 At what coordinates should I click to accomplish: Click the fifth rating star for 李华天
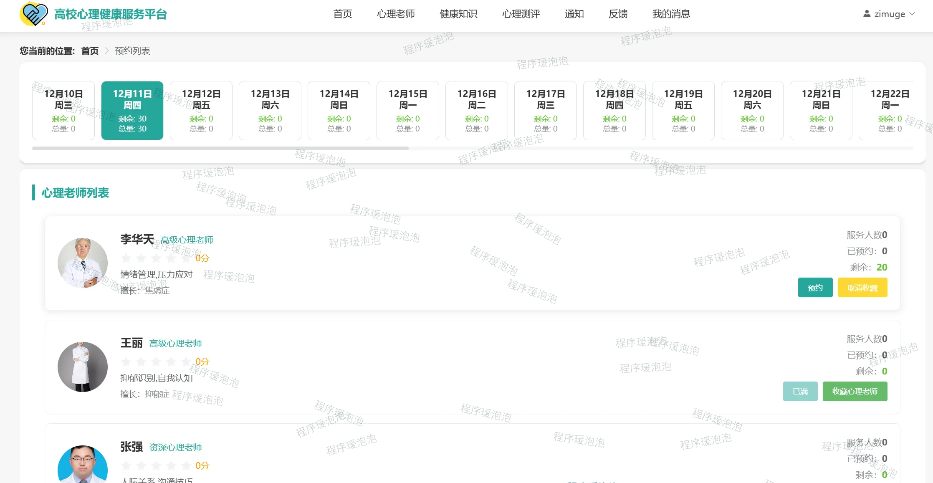click(x=186, y=258)
